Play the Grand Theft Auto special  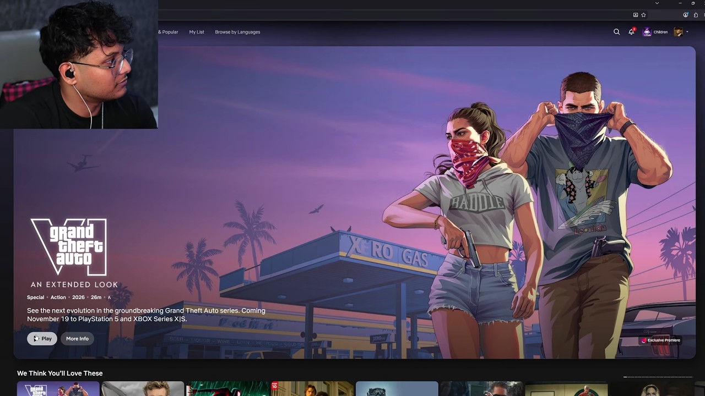pos(42,339)
